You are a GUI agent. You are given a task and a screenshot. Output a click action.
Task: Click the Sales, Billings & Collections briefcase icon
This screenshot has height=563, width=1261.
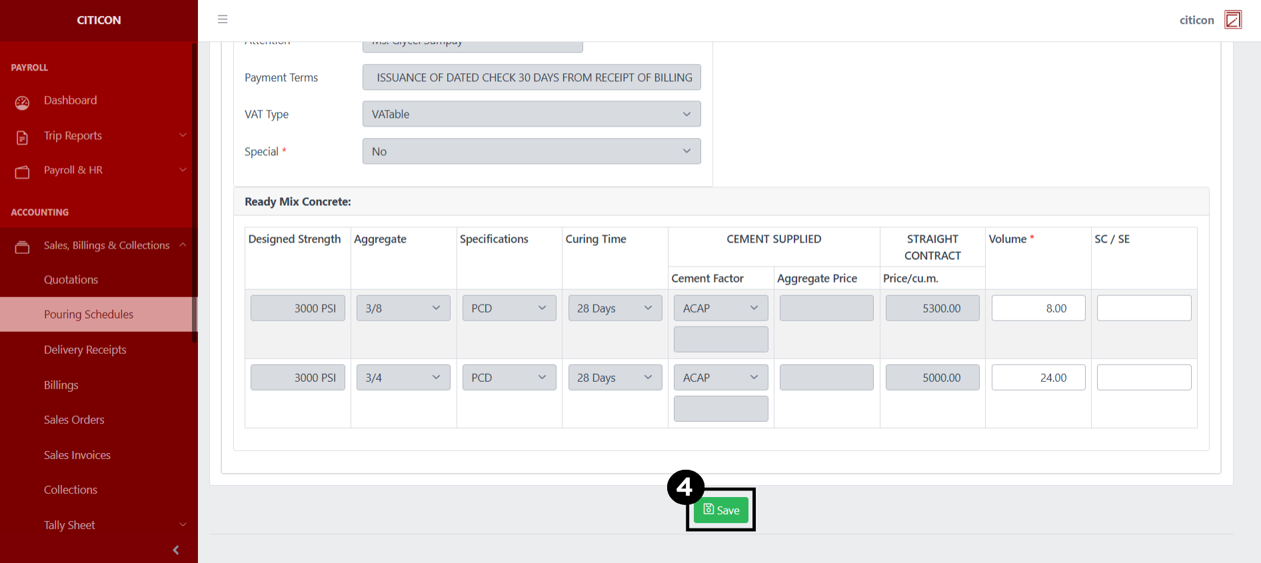pyautogui.click(x=22, y=247)
